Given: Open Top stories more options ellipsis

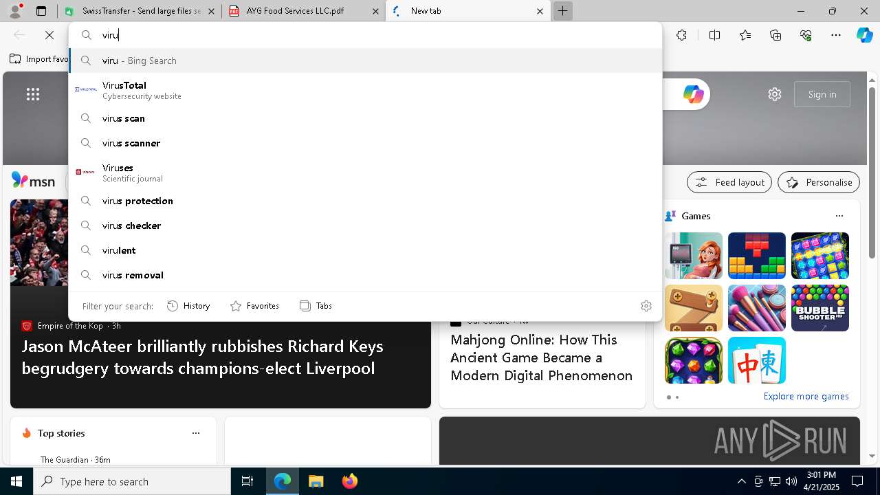Looking at the screenshot, I should [196, 433].
